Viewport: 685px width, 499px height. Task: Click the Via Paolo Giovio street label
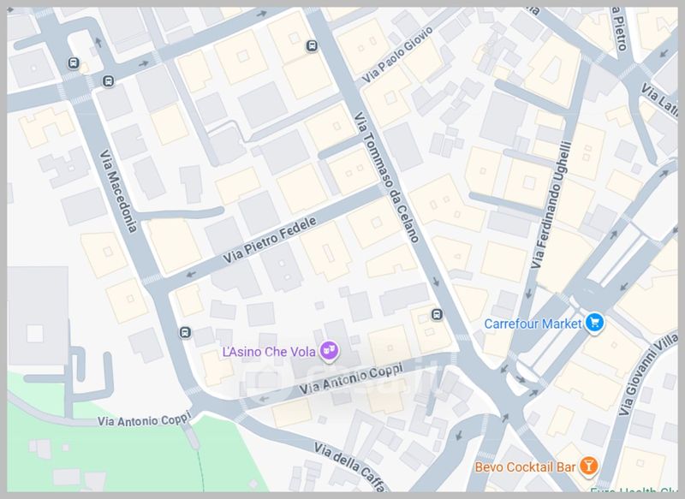398,54
